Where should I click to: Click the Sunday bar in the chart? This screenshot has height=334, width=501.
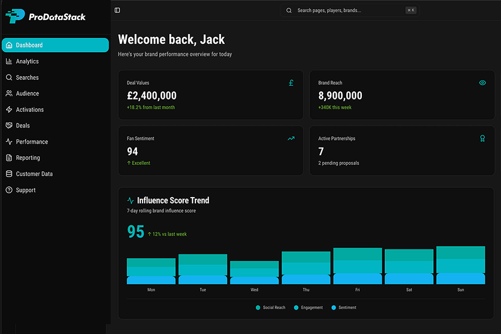(x=460, y=266)
